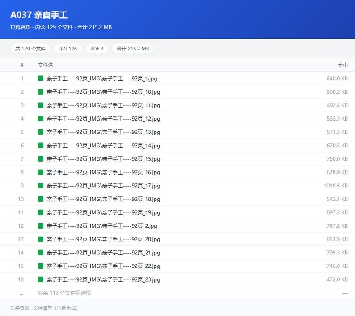Image resolution: width=355 pixels, height=316 pixels.
Task: Click the 1019.6 KB size value
Action: tap(335, 186)
